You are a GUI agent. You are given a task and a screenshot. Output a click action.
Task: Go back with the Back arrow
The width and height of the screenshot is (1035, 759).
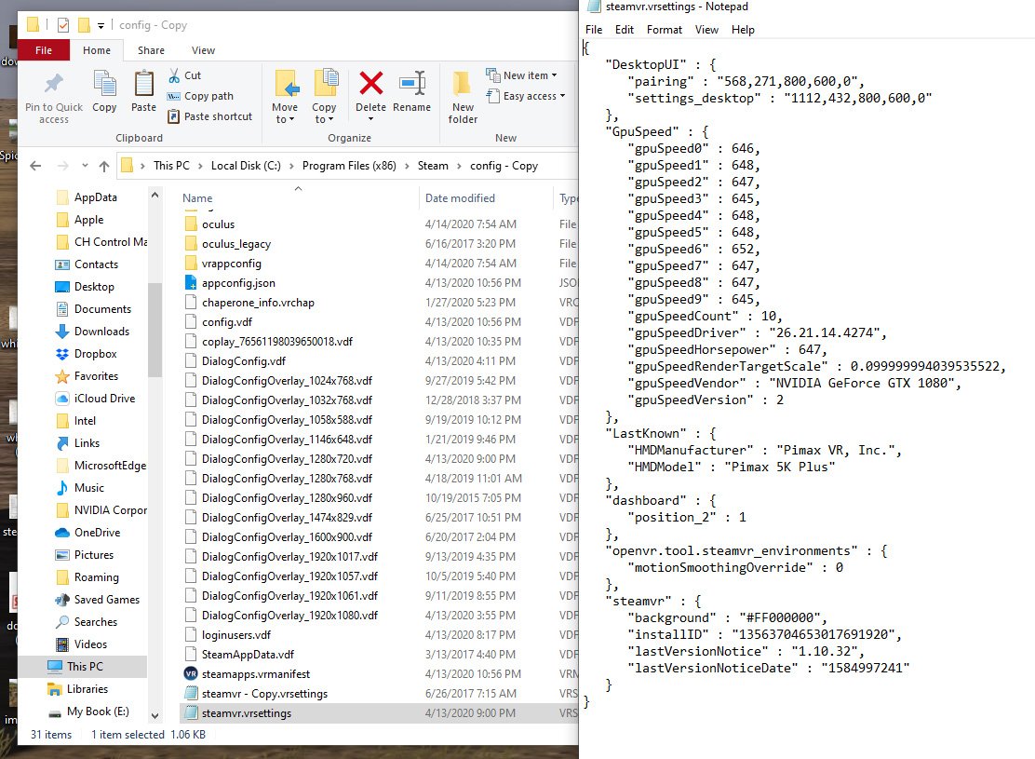(x=35, y=166)
